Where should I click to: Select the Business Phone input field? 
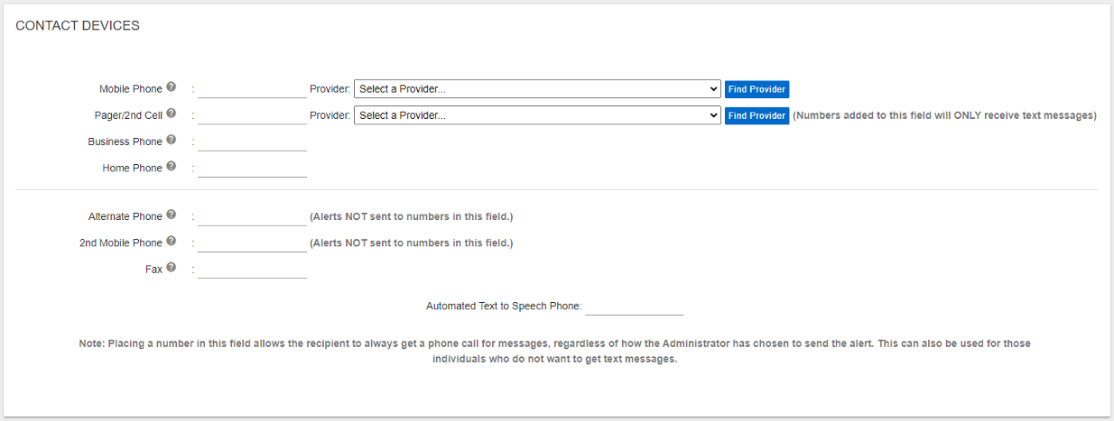point(252,142)
